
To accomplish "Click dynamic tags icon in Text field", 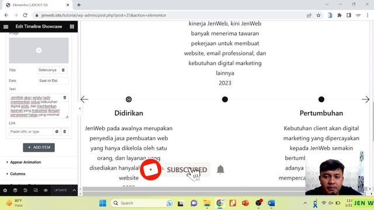I will pos(65,97).
